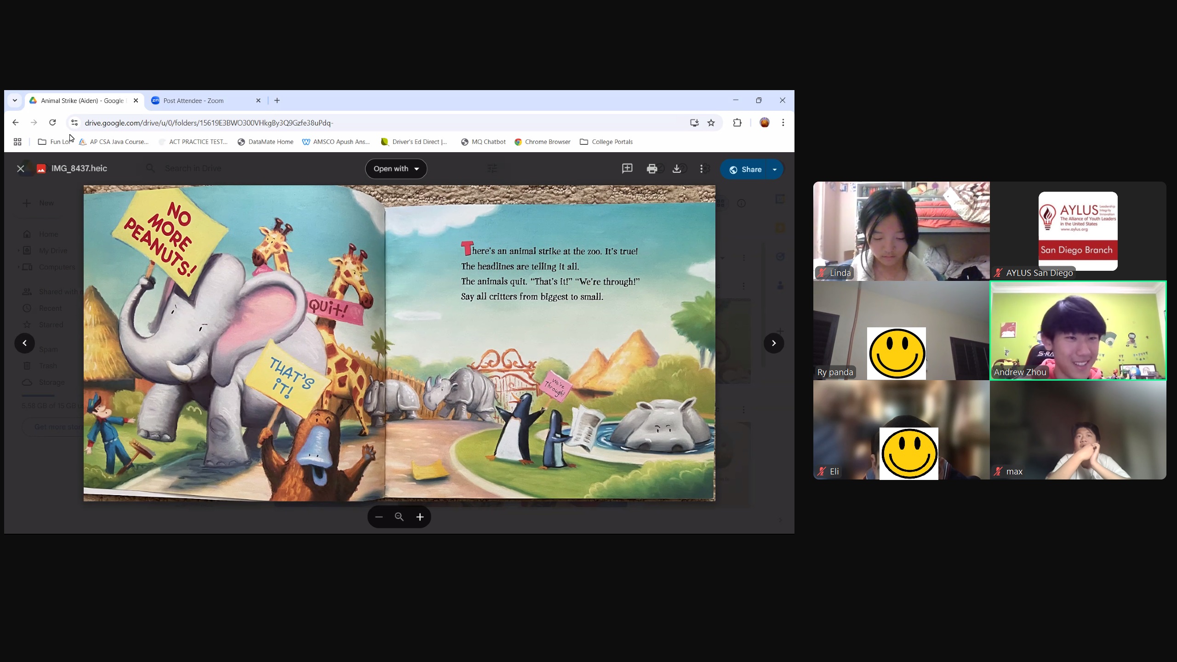Viewport: 1177px width, 662px height.
Task: Zoom out with the minus button
Action: (x=379, y=517)
